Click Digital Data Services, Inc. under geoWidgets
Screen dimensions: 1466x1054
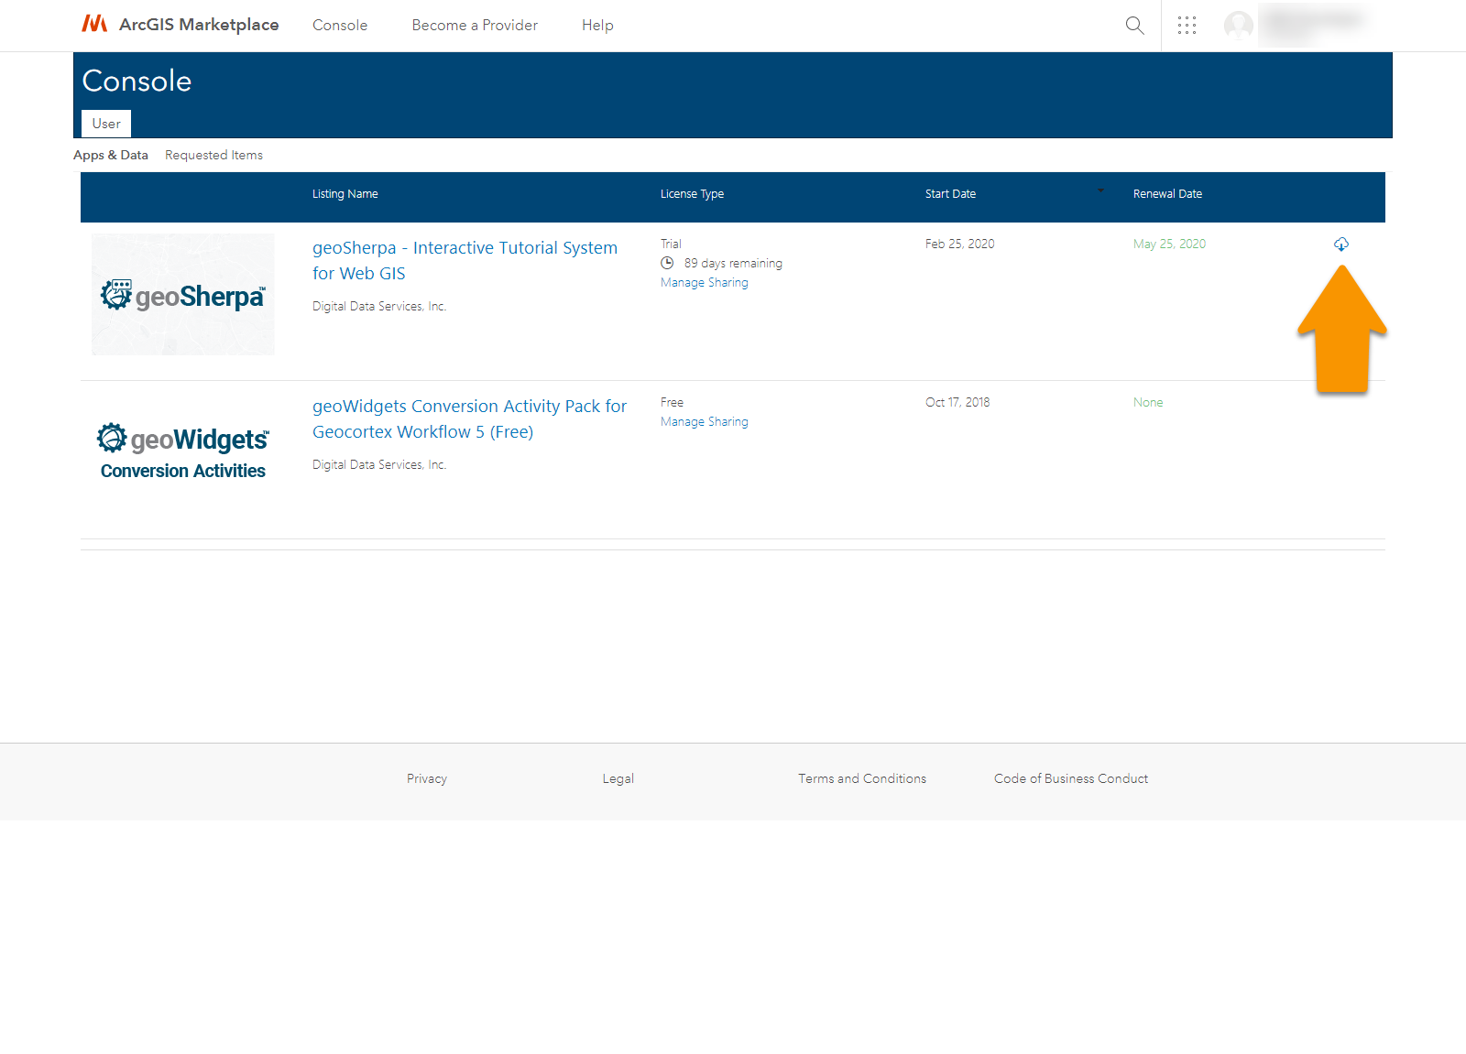pyautogui.click(x=379, y=464)
